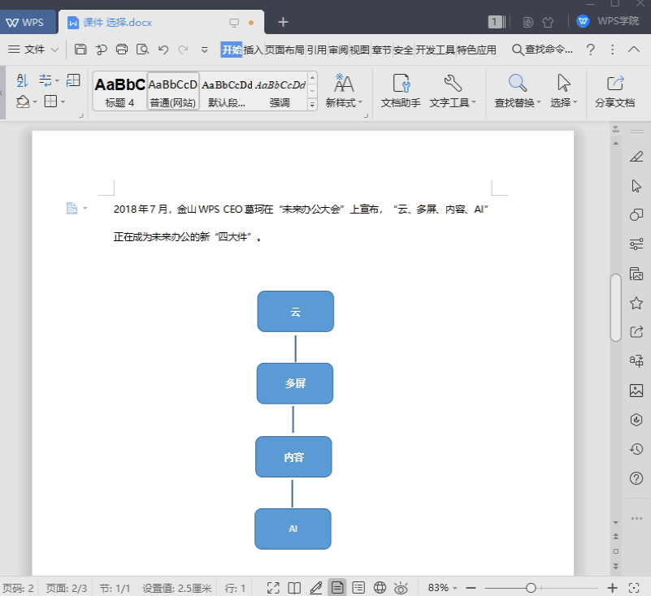Click the sort text icon in the ribbon

tap(23, 80)
